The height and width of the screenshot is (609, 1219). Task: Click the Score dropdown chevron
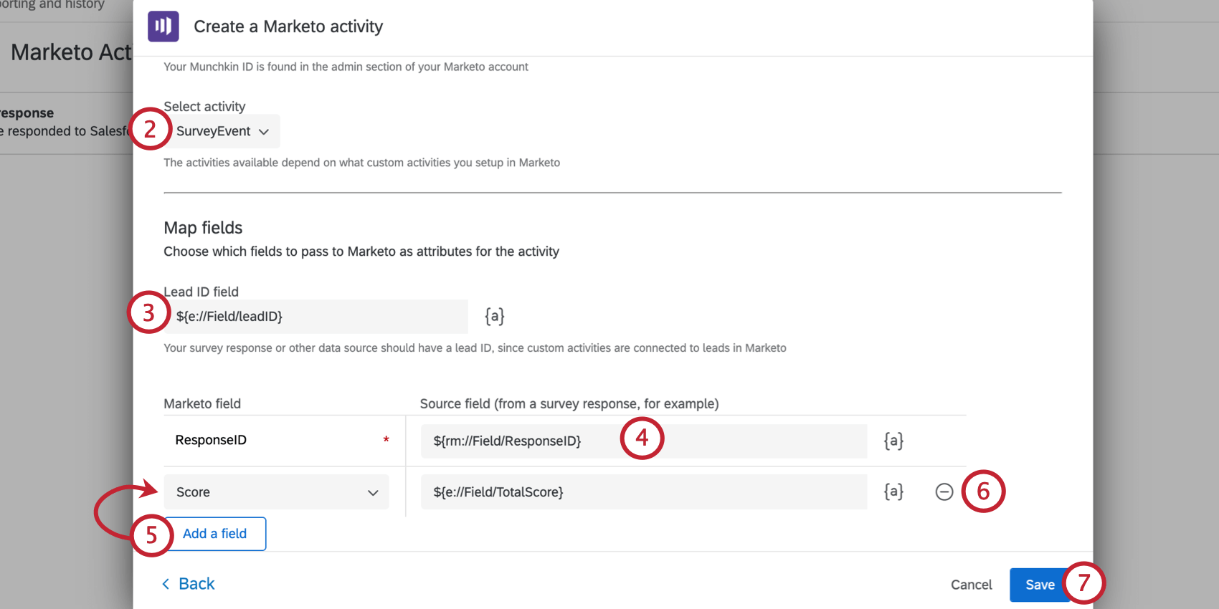coord(372,492)
